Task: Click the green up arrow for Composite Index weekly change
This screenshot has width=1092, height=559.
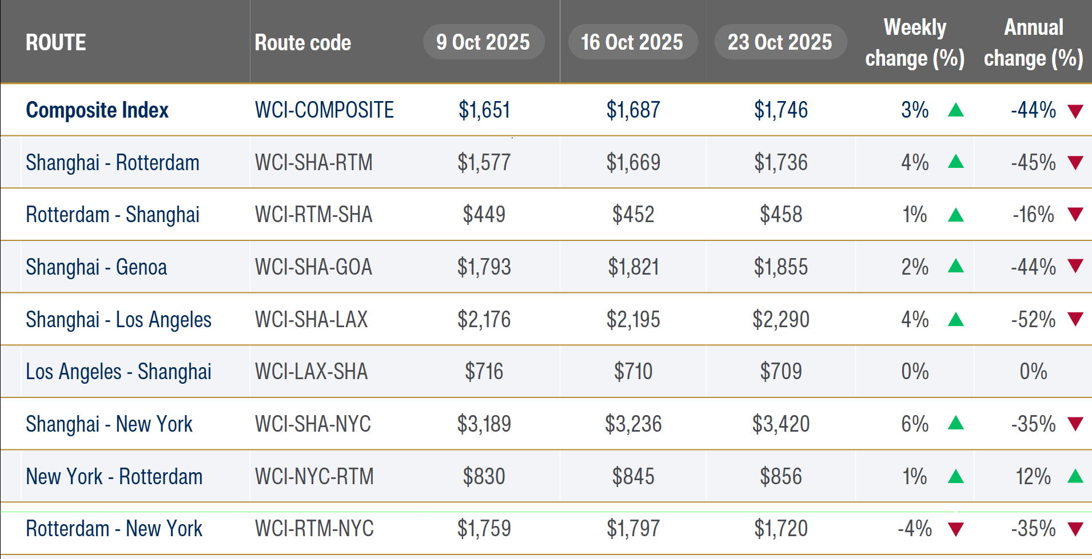Action: tap(956, 110)
